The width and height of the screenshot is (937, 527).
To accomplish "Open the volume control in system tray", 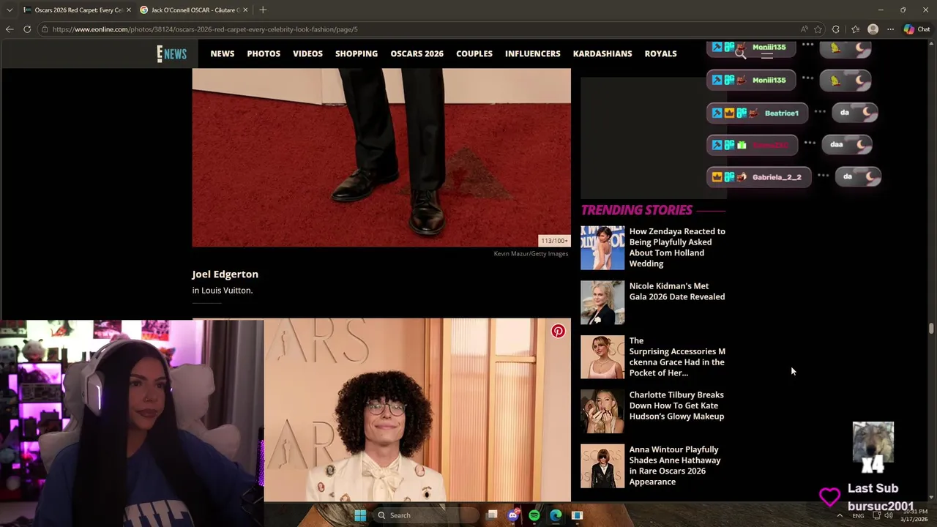I will point(889,515).
